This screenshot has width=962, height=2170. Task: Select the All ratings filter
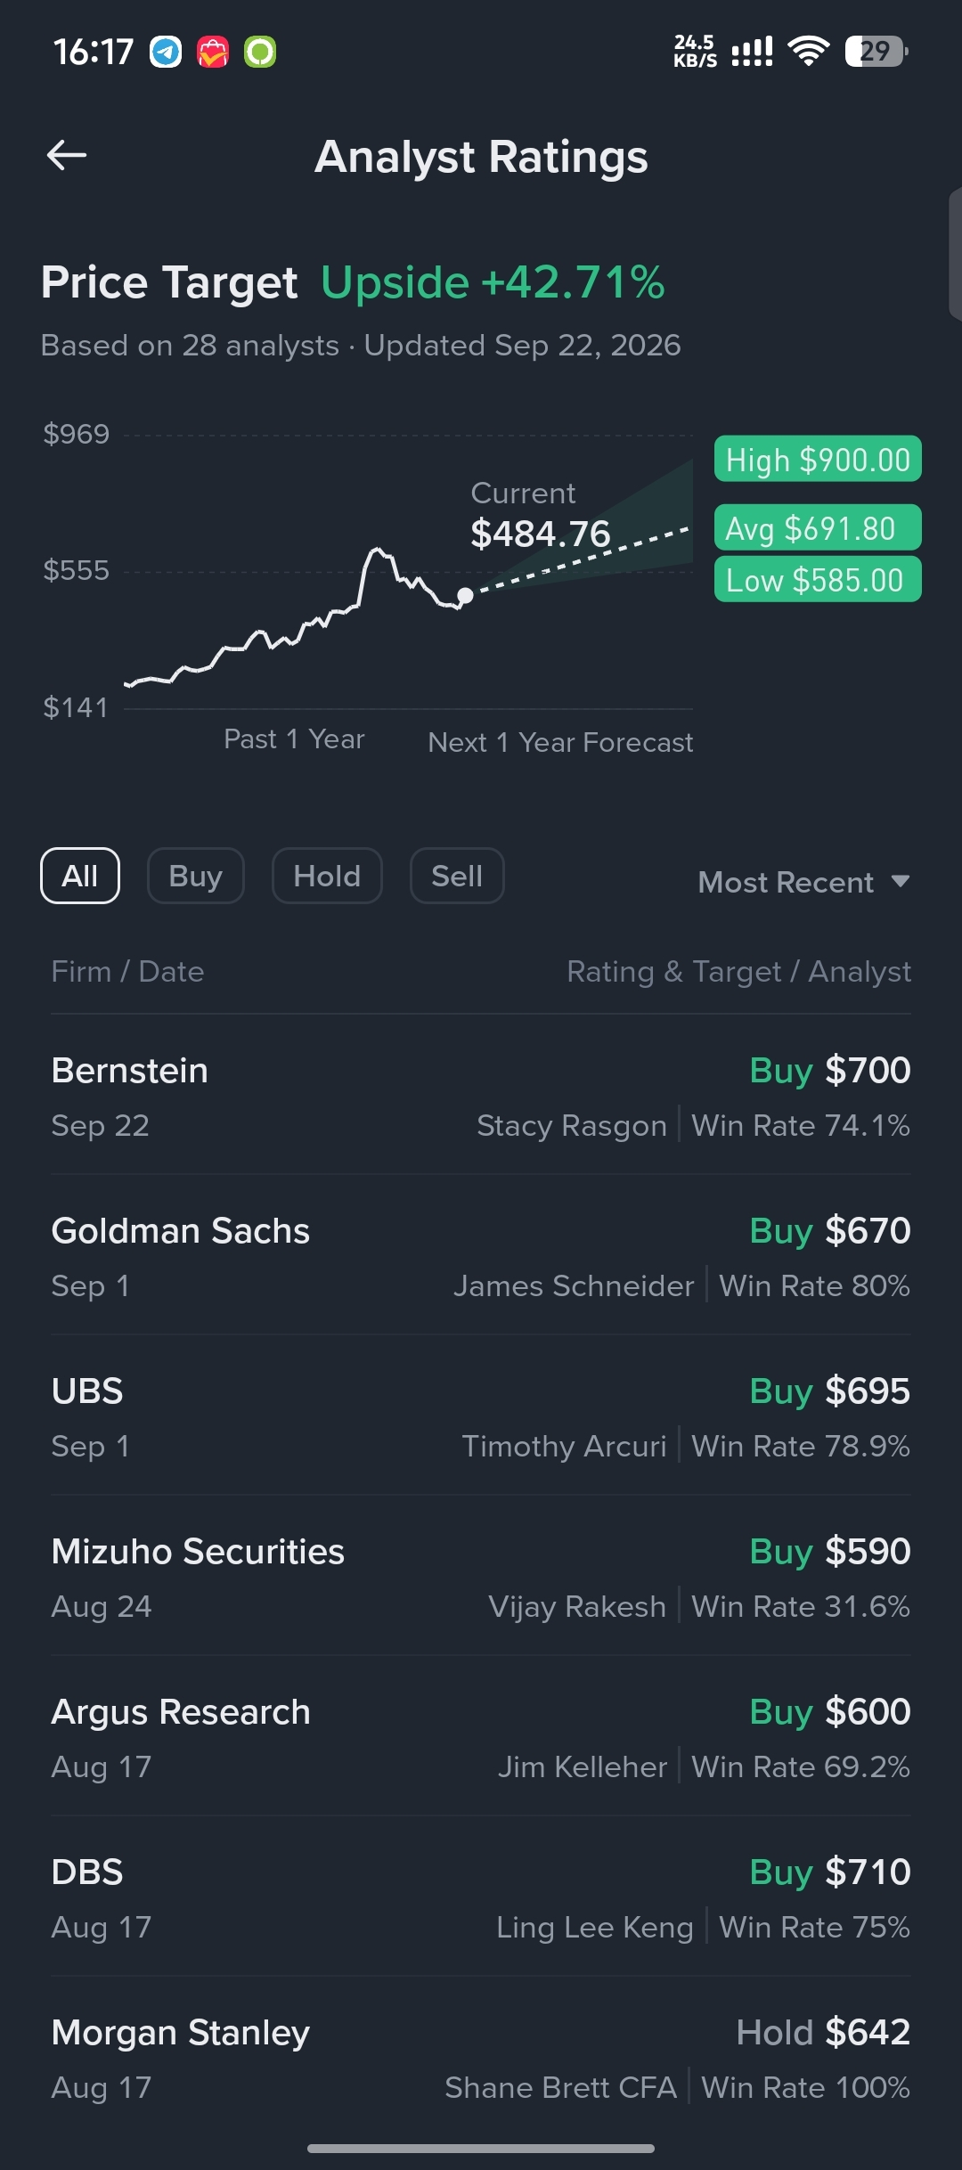coord(80,876)
